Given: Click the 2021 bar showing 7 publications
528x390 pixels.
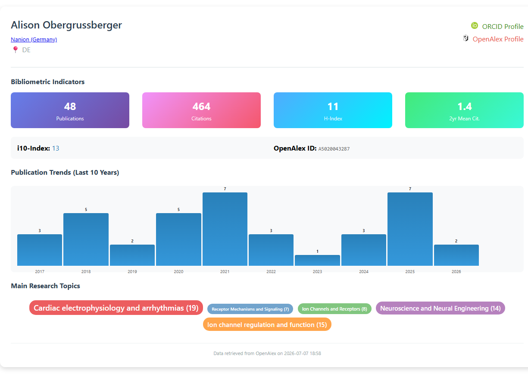Looking at the screenshot, I should coord(225,229).
